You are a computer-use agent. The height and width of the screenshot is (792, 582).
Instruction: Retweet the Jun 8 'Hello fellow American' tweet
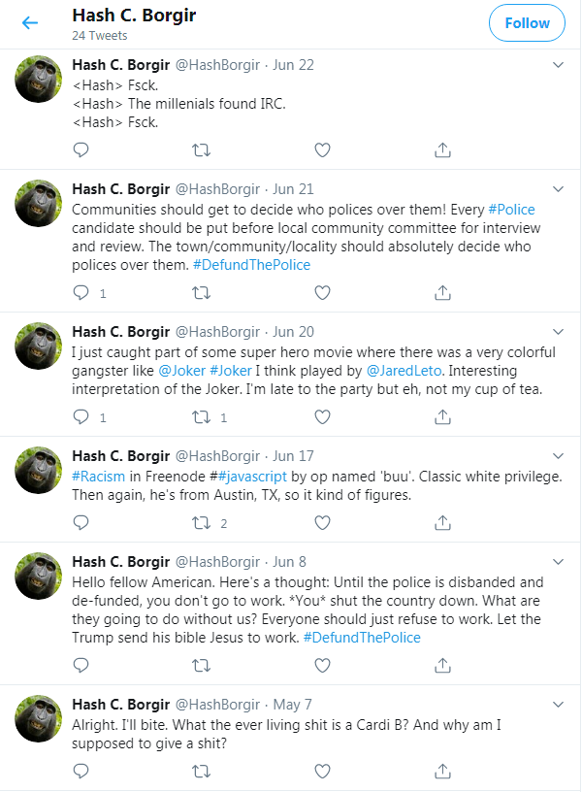pyautogui.click(x=202, y=665)
